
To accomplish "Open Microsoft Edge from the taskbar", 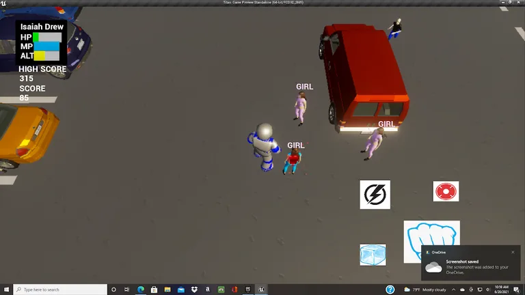I will (x=141, y=290).
